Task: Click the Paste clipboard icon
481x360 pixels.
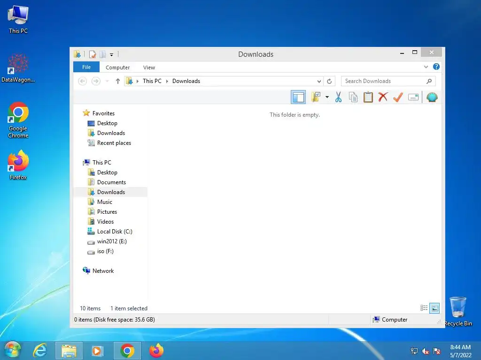Action: point(368,97)
